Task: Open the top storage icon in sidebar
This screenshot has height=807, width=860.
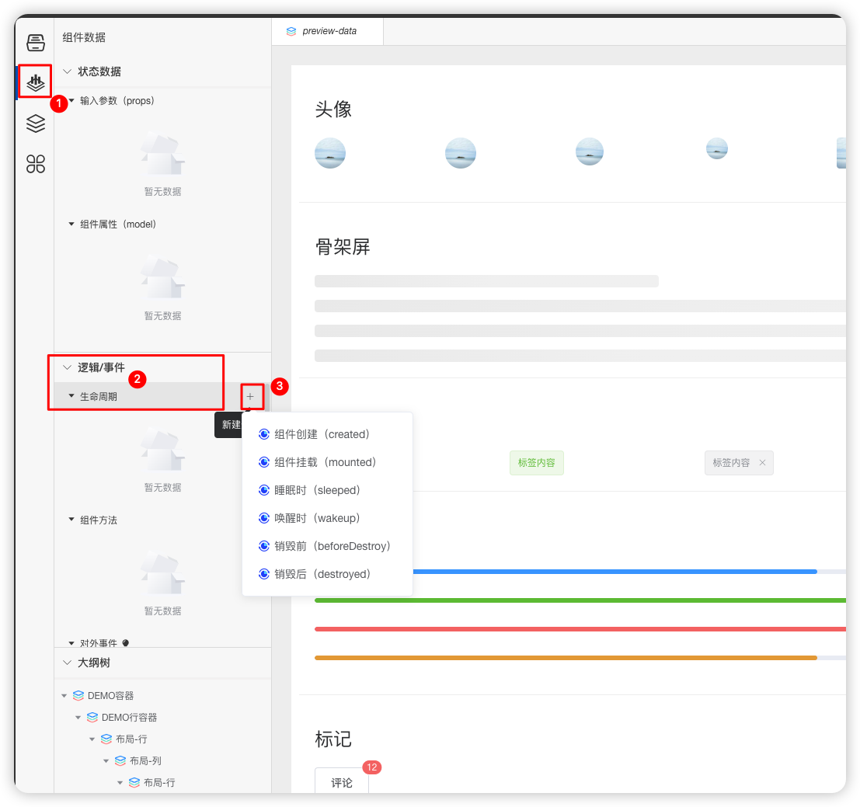Action: 36,42
